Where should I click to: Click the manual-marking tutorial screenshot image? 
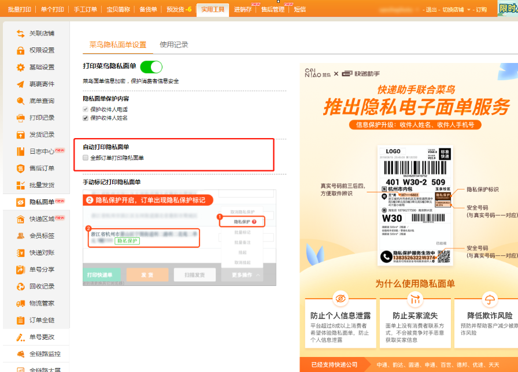179,237
